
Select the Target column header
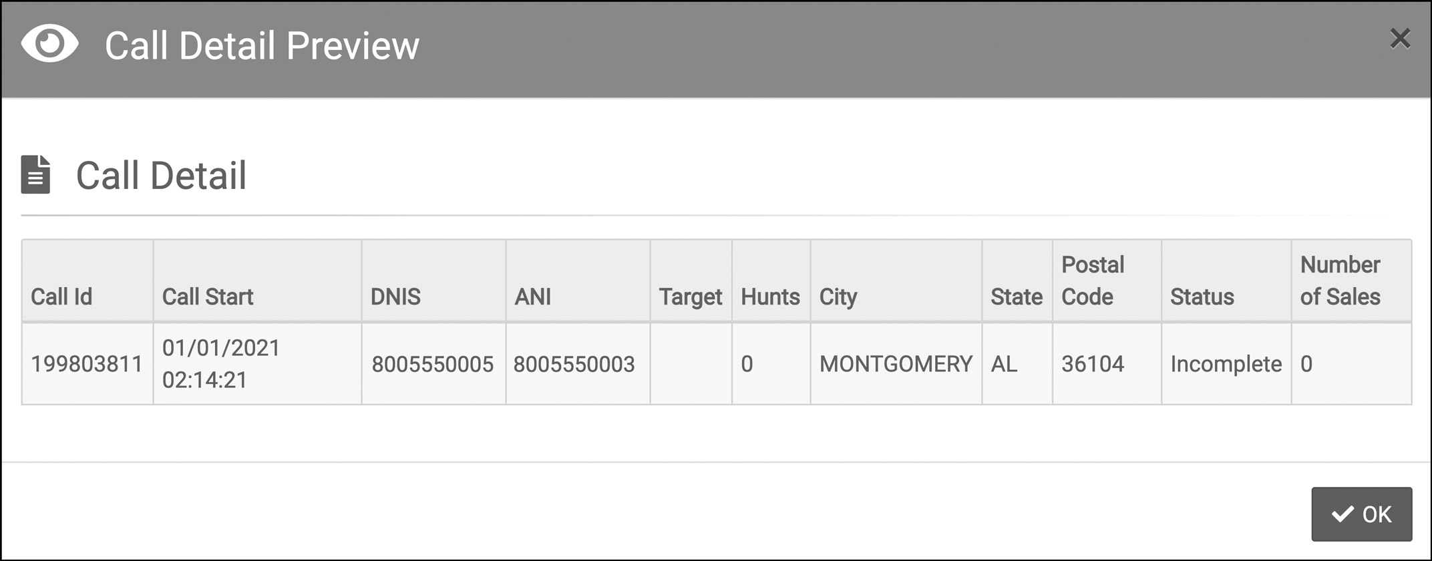[x=691, y=281]
